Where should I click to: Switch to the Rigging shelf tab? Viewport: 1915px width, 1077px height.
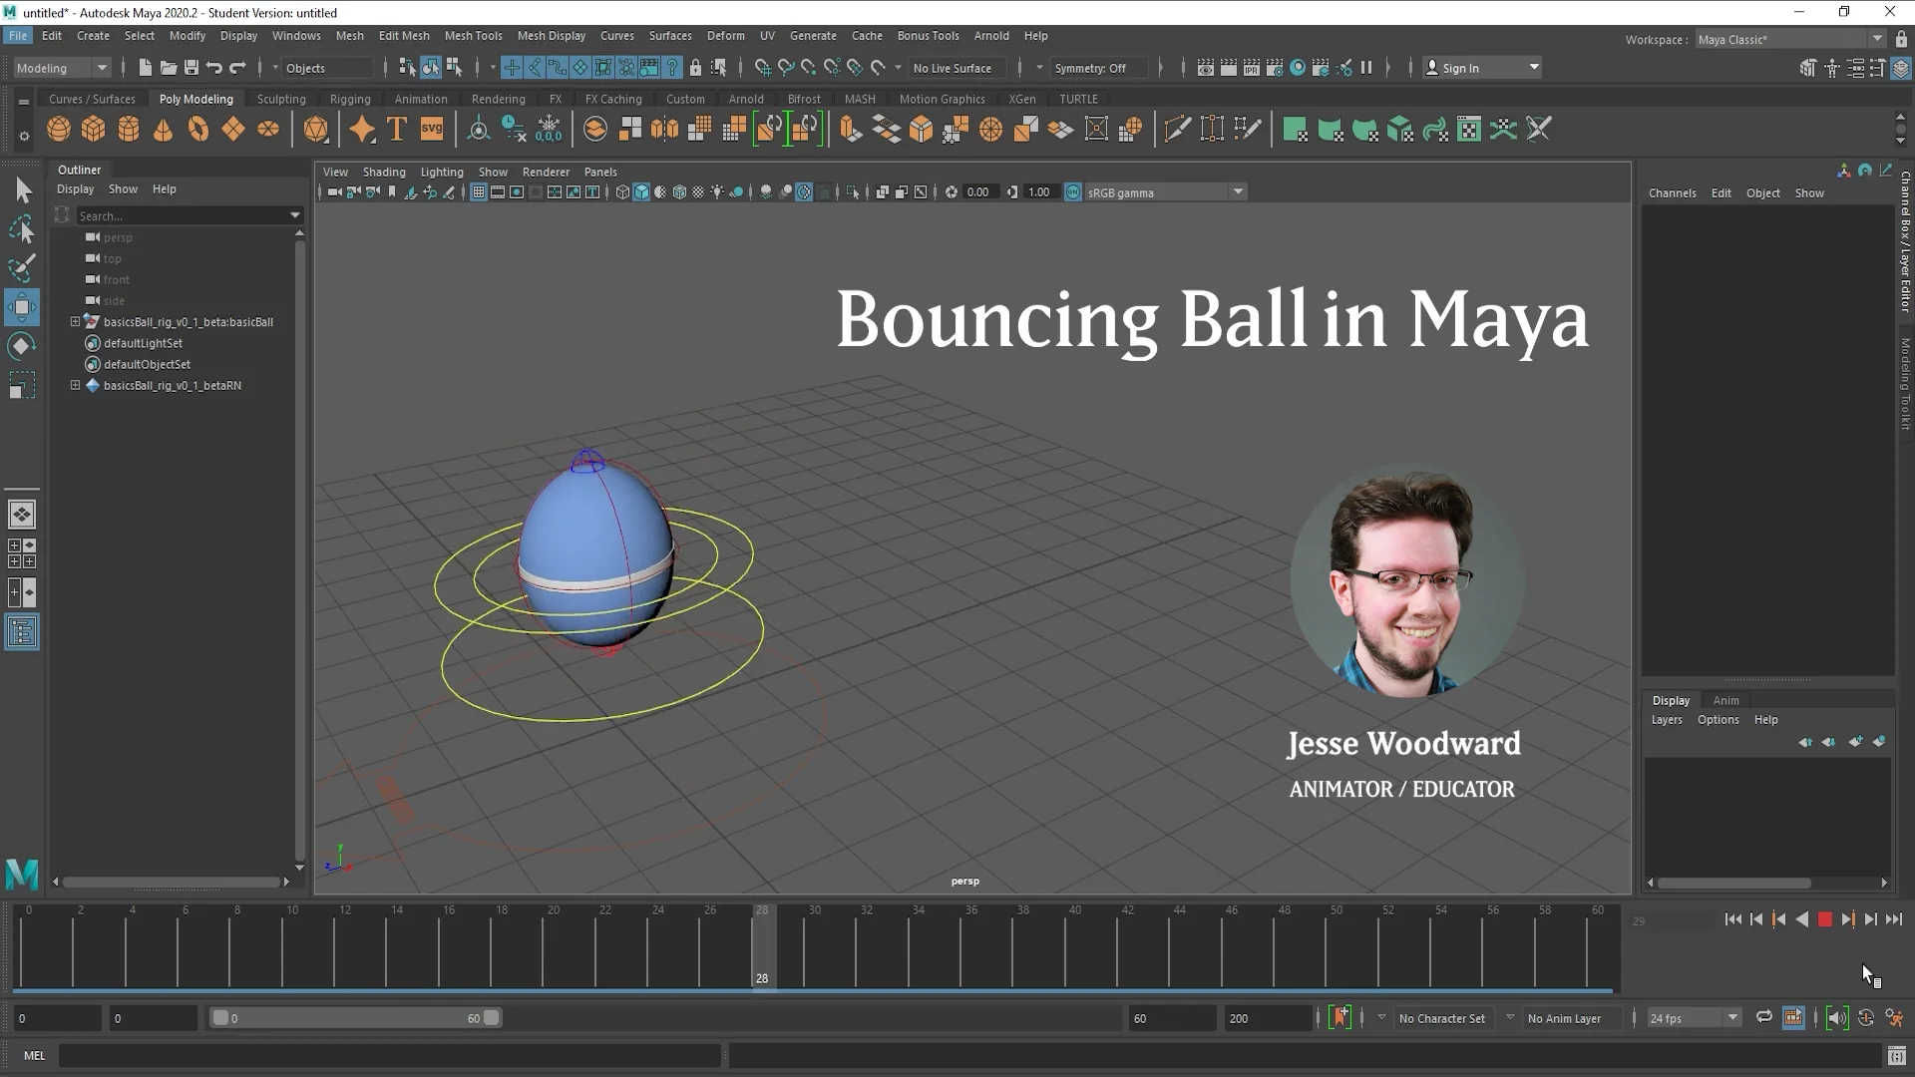(x=350, y=99)
